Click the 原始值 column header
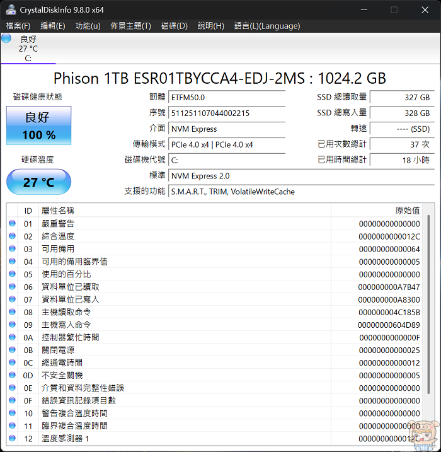Image resolution: width=441 pixels, height=452 pixels. (x=408, y=211)
